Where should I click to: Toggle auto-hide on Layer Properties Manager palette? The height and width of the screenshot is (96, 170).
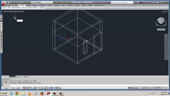tap(2, 19)
